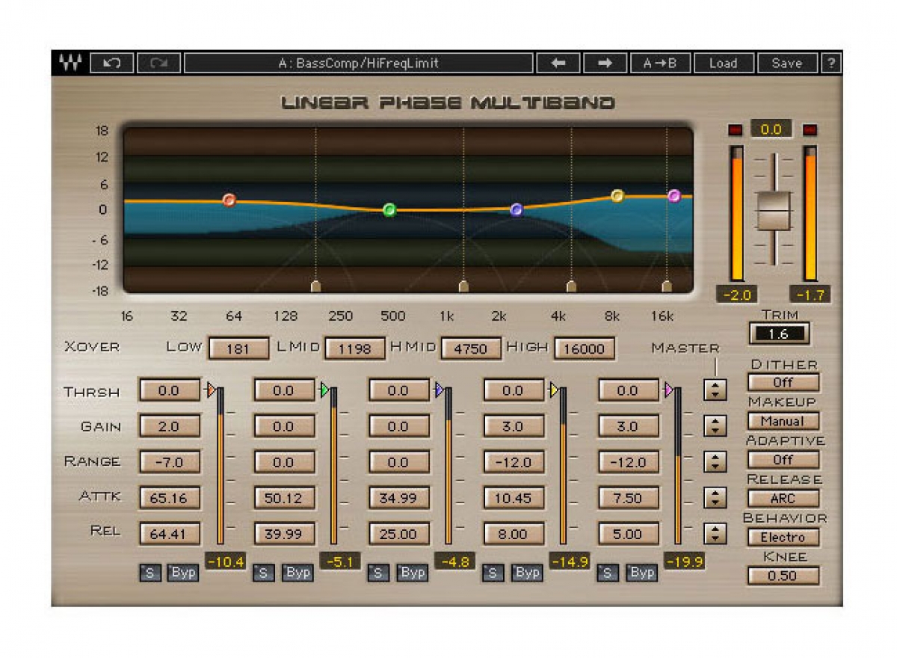The height and width of the screenshot is (658, 897).
Task: Solo the second band
Action: click(264, 574)
